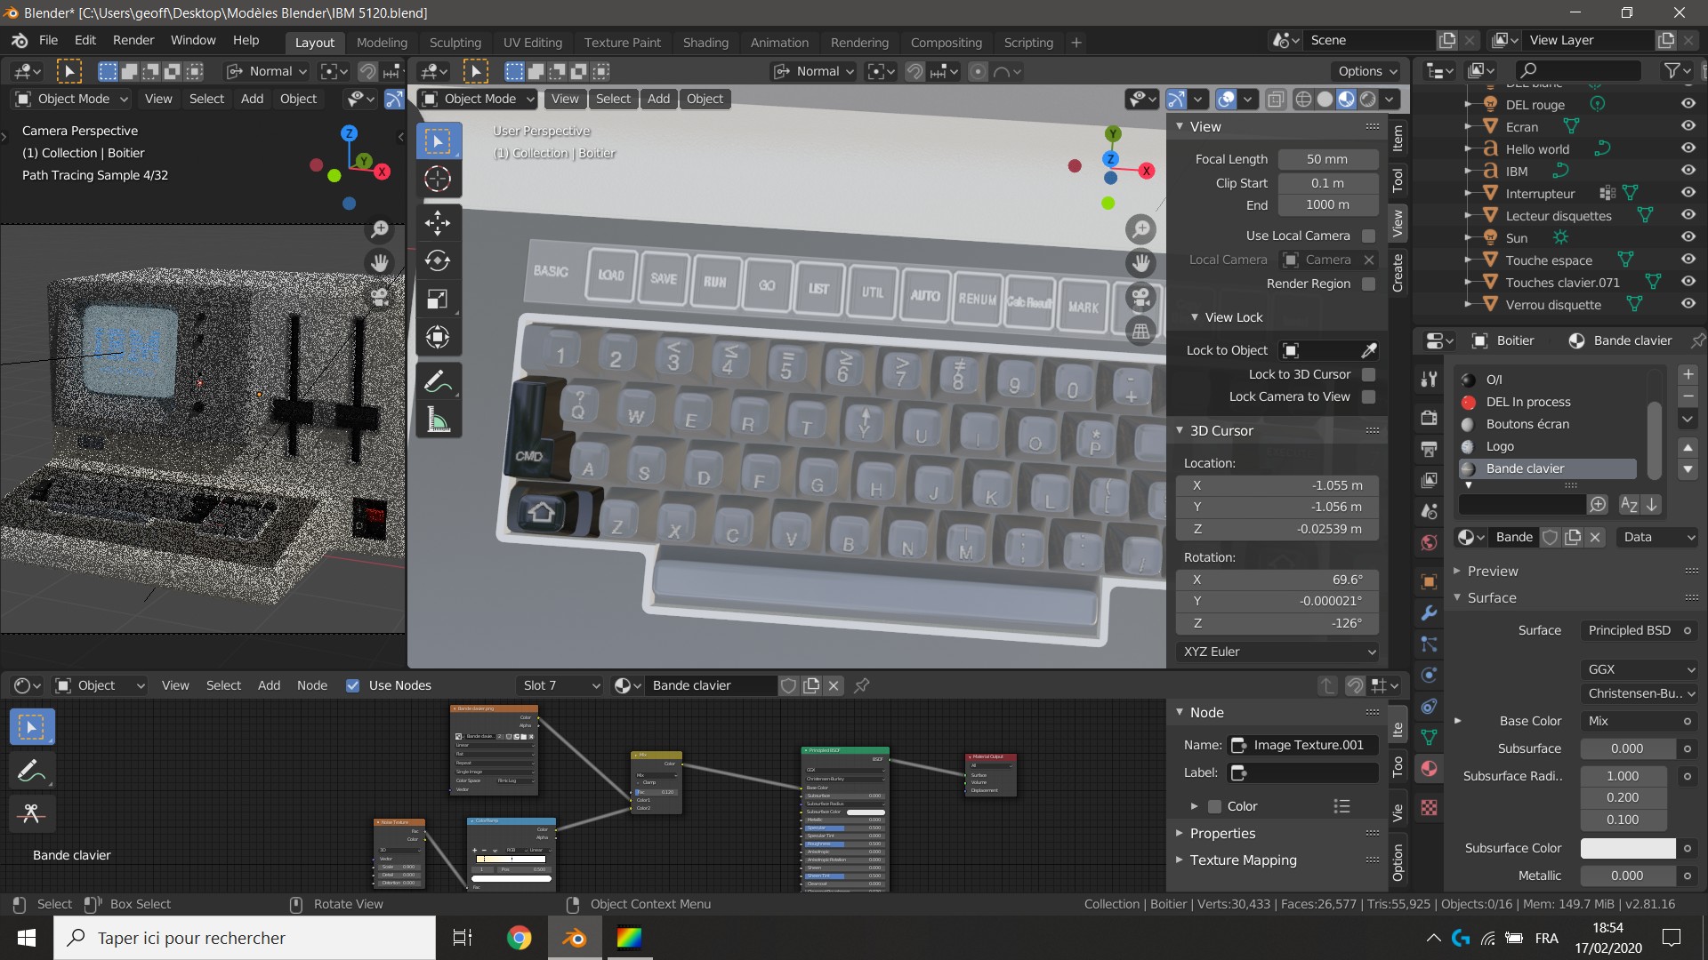Screen dimensions: 1708x960
Task: Click the Options button in viewport header
Action: pos(1366,71)
